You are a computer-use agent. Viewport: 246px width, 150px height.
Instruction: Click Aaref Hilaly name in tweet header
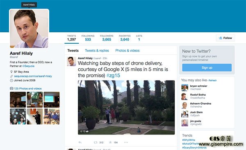pos(85,58)
